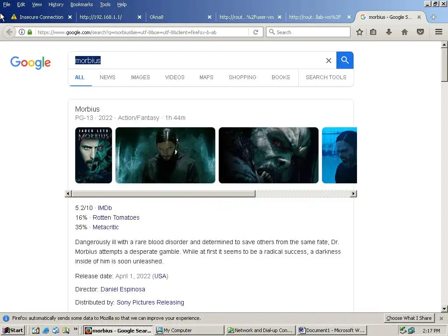
Task: Click in the Google search query field
Action: (x=197, y=60)
